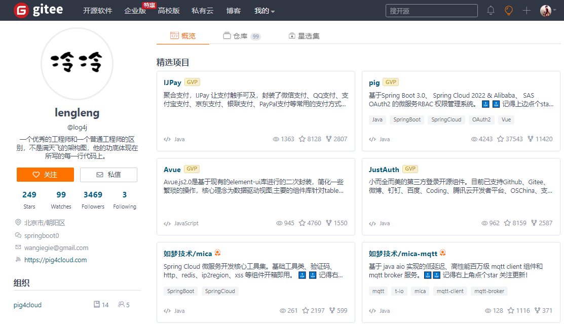Click the JavaScript code icon on Avue

[167, 223]
